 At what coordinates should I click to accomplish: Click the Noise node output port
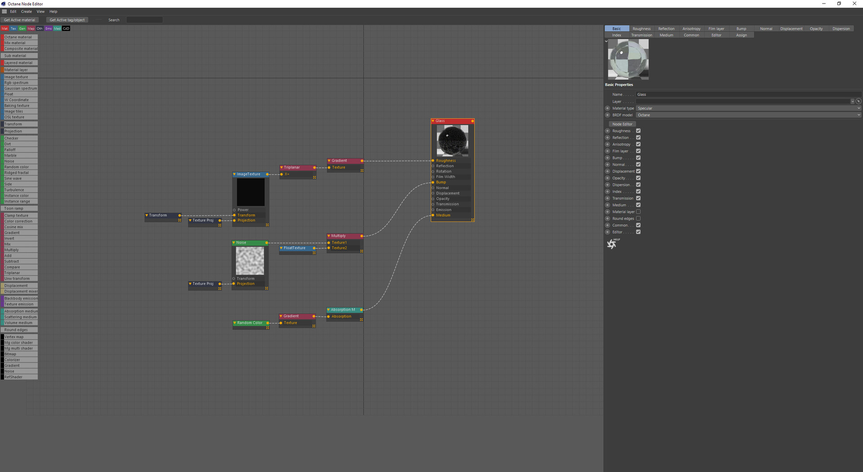coord(267,243)
